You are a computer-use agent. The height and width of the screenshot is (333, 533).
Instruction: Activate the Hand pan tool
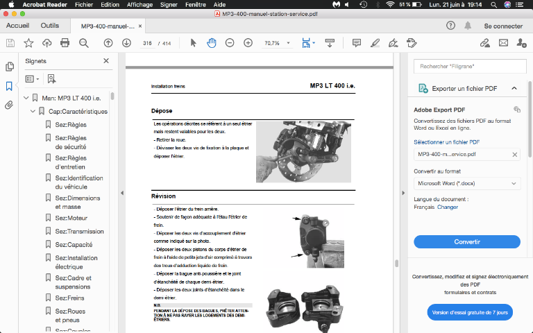point(212,43)
